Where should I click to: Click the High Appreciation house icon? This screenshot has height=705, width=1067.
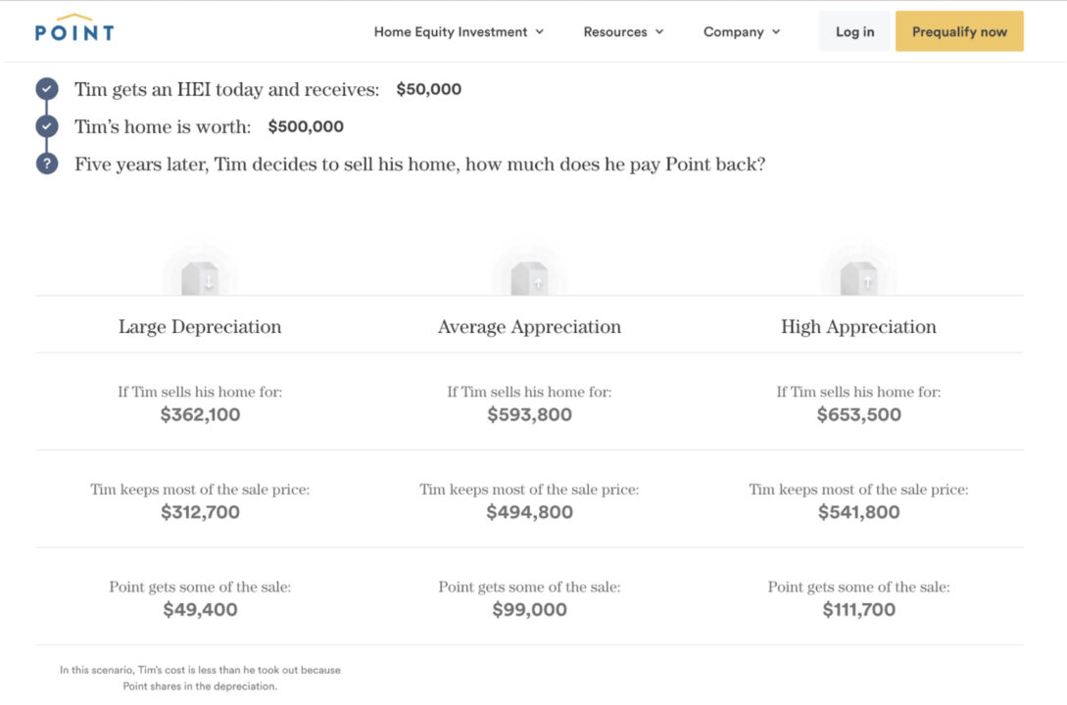click(x=858, y=277)
